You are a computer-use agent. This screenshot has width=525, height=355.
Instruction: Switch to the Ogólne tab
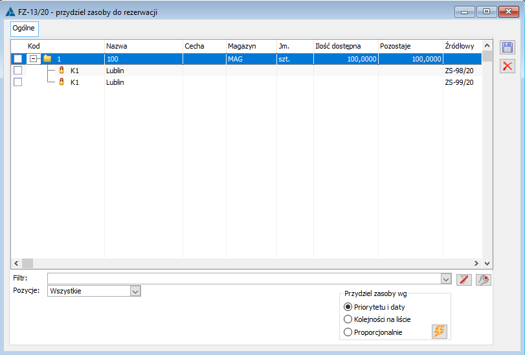tap(25, 29)
